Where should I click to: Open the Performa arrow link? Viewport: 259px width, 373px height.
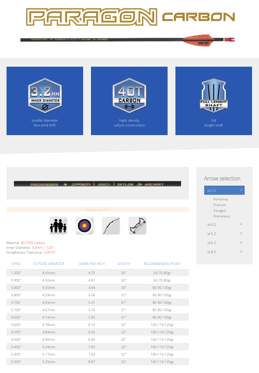[x=220, y=199]
